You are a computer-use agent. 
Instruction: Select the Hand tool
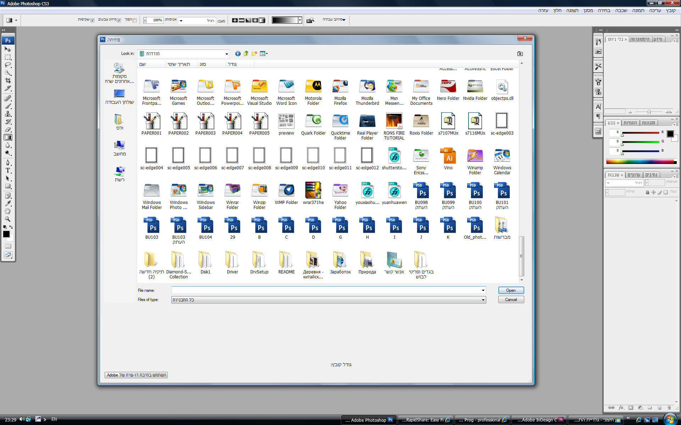pyautogui.click(x=8, y=211)
